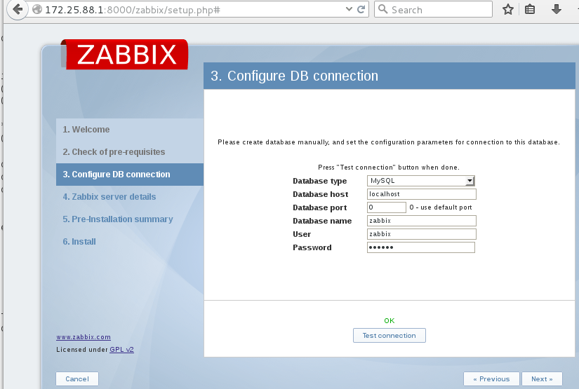Click the search magnifier icon
Screen dimensions: 579x389
383,9
